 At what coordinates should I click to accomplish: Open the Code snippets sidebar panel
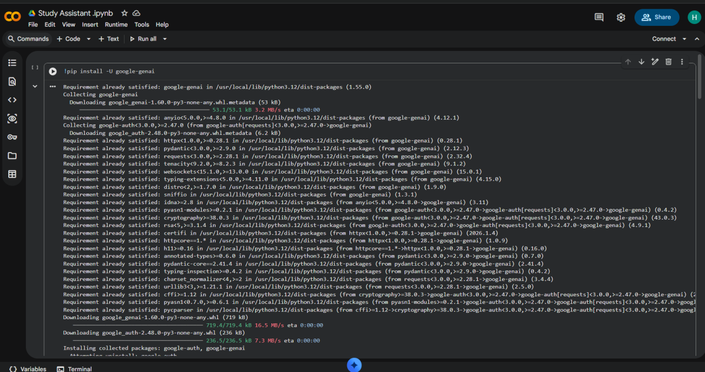pos(12,100)
